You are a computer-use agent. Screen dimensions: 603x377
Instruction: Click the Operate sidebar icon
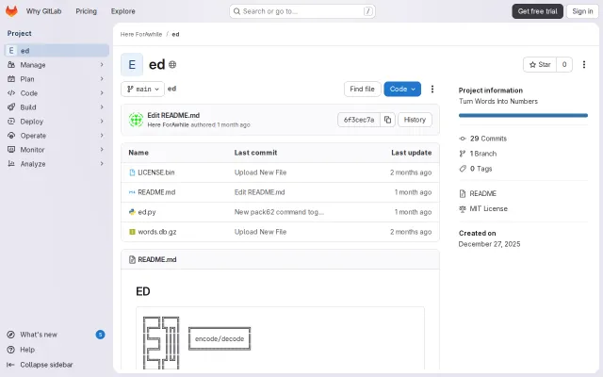(11, 136)
